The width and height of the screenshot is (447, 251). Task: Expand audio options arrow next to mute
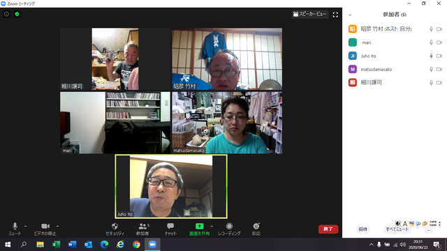click(25, 226)
